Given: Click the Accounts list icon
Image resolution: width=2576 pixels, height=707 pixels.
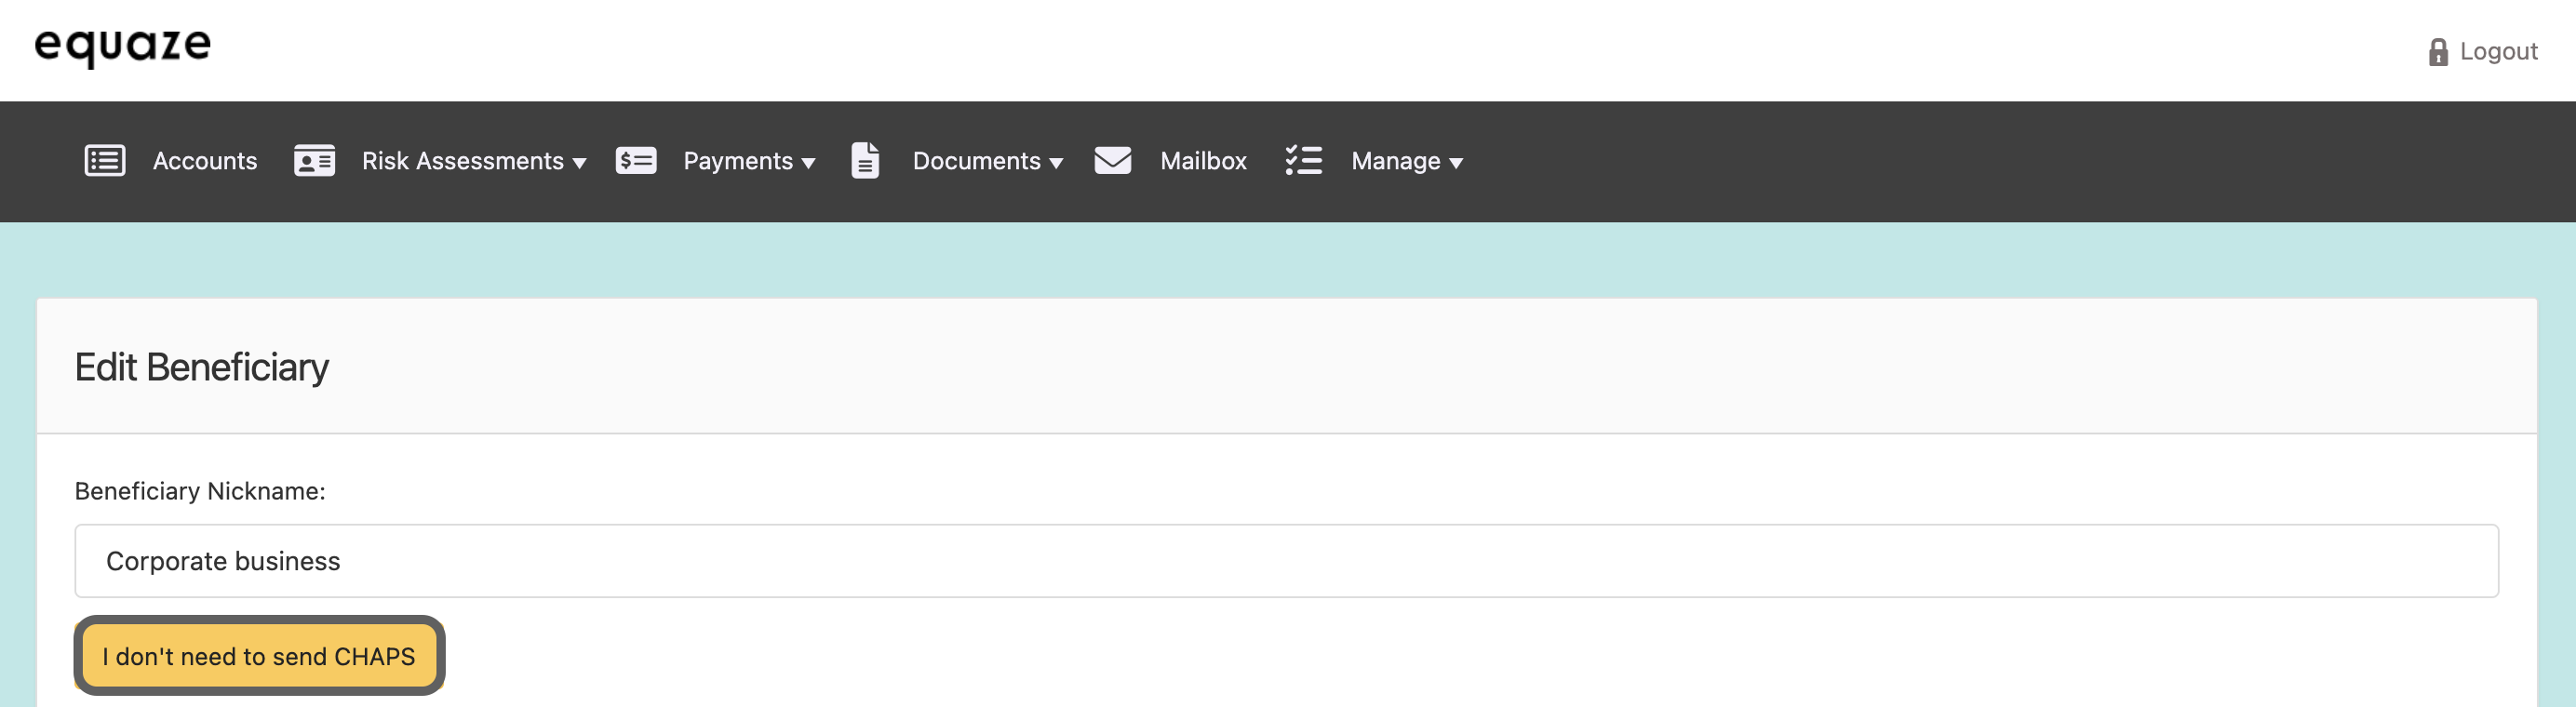Looking at the screenshot, I should point(105,161).
